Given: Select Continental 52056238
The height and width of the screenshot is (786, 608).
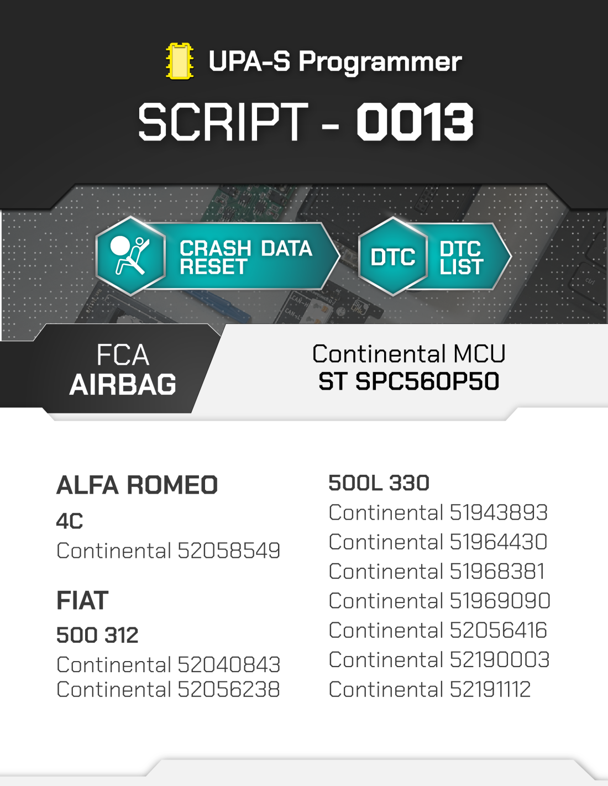Looking at the screenshot, I should [x=169, y=690].
